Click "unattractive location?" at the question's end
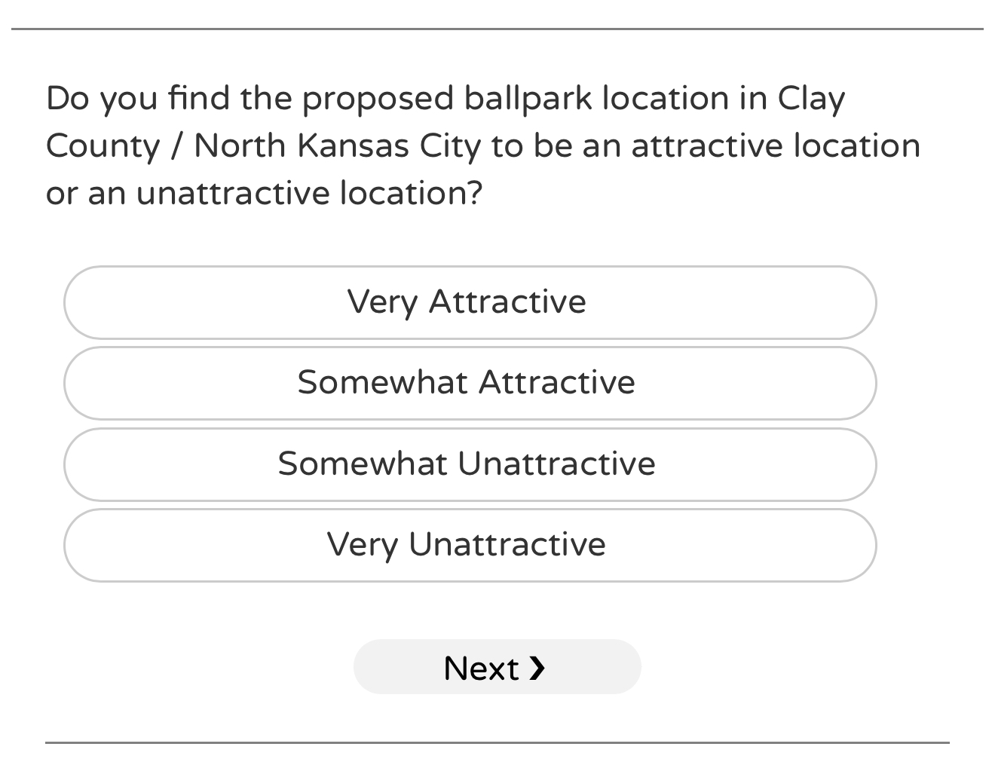 tap(309, 194)
